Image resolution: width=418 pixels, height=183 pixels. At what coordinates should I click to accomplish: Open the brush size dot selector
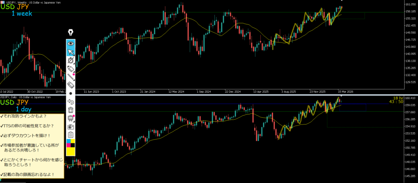[x=71, y=94]
